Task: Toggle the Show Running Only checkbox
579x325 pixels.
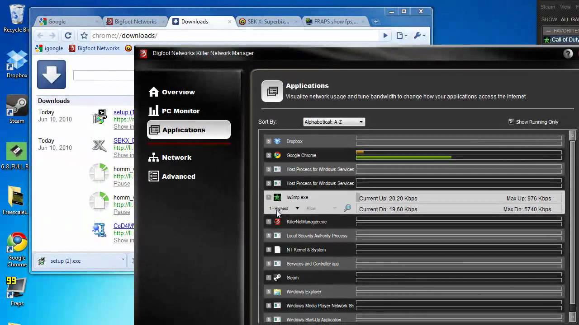Action: (511, 122)
